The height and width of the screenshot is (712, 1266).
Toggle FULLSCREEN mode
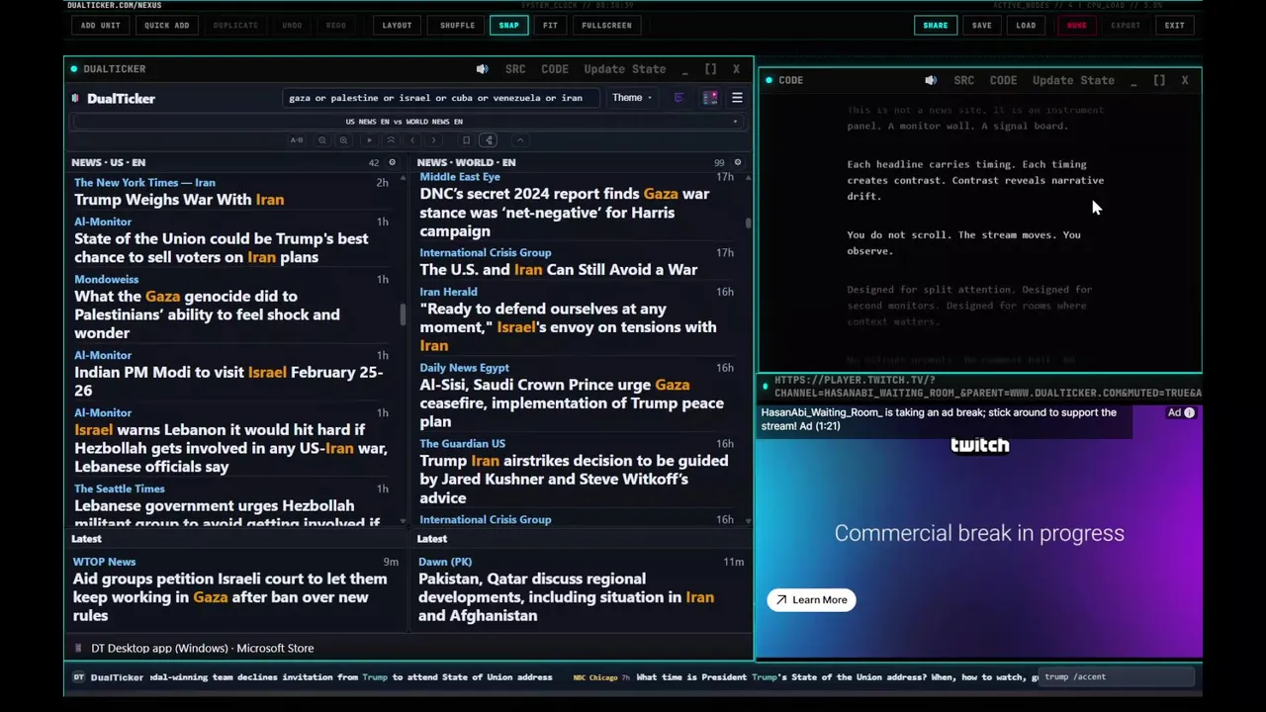tap(606, 25)
